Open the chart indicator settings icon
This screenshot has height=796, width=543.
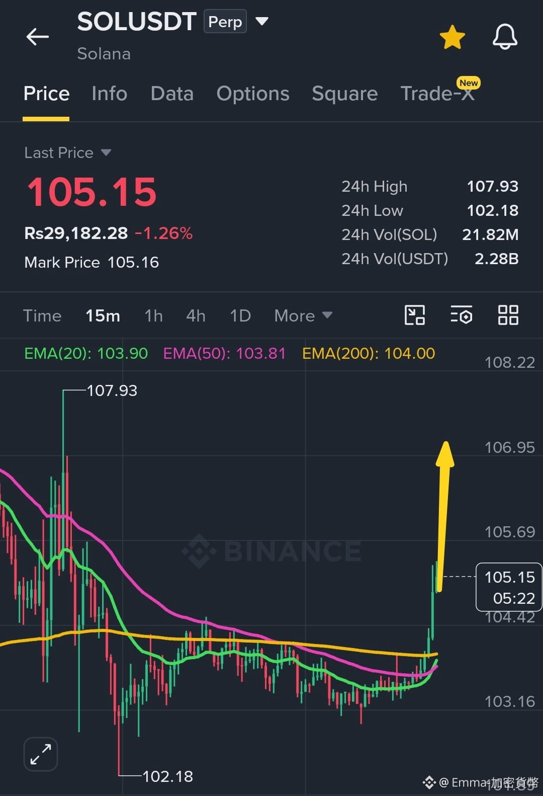(x=461, y=315)
